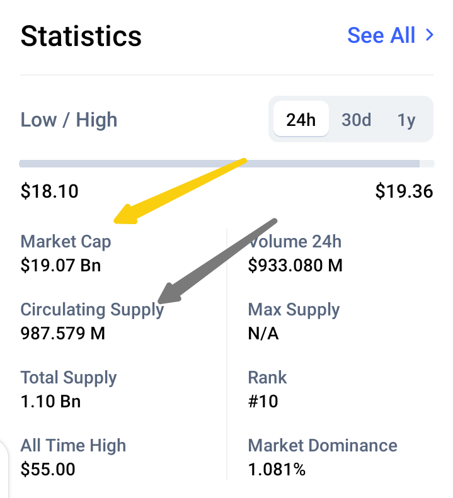Viewport: 453px width, 498px height.
Task: Click the Total Supply label
Action: [69, 378]
